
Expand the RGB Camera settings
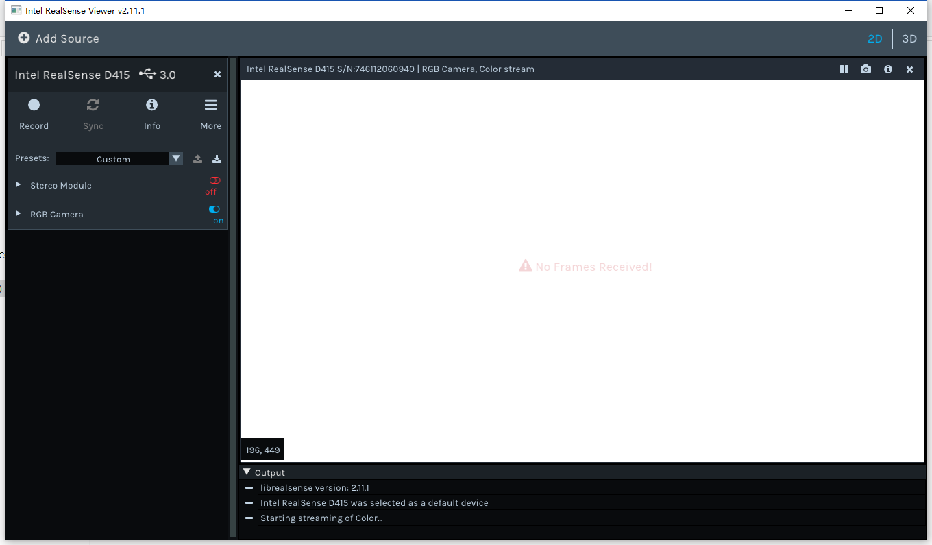[17, 214]
